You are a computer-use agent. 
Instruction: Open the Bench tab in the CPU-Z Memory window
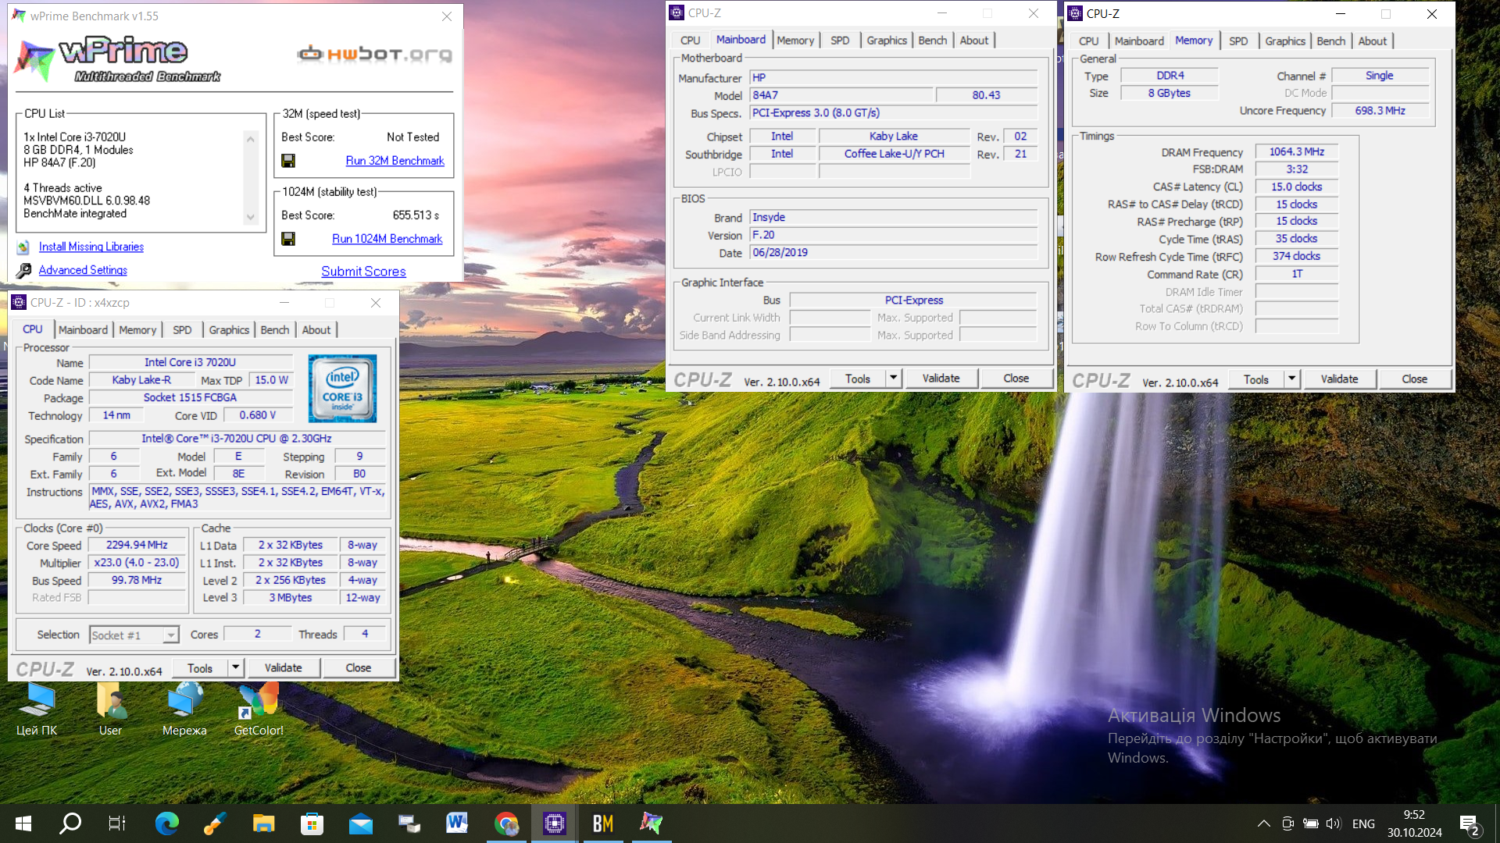pos(1330,41)
